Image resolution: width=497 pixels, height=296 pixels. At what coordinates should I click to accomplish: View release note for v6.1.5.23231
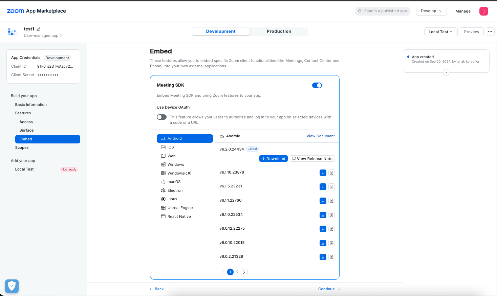point(332,187)
